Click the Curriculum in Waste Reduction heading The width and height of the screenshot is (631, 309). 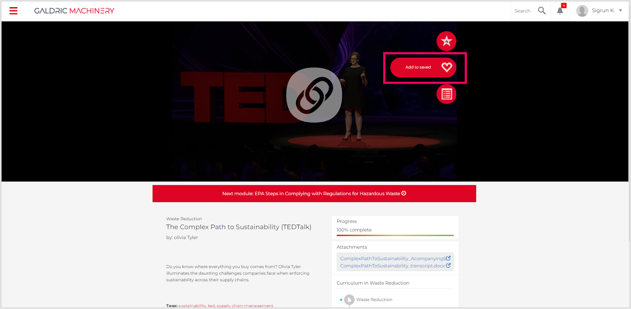(373, 283)
